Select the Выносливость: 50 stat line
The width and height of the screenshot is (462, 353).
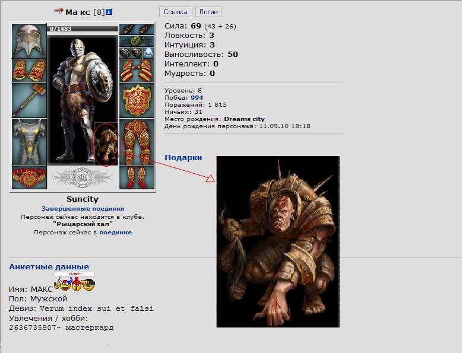tap(201, 55)
